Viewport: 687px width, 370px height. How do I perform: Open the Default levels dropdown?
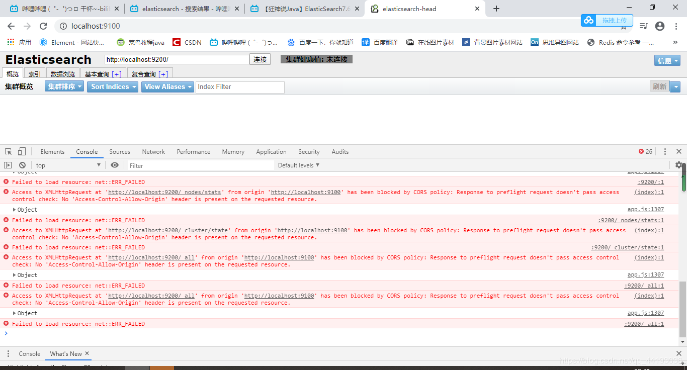tap(299, 165)
